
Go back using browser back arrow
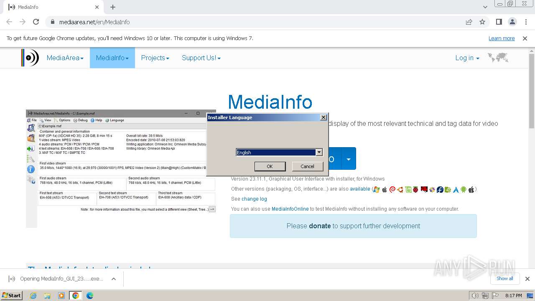pos(9,22)
